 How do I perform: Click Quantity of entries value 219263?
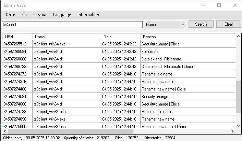click(x=103, y=138)
